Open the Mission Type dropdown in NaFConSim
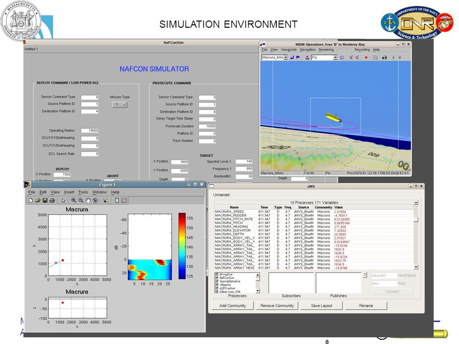Viewport: 459px width, 344px height. (x=120, y=105)
